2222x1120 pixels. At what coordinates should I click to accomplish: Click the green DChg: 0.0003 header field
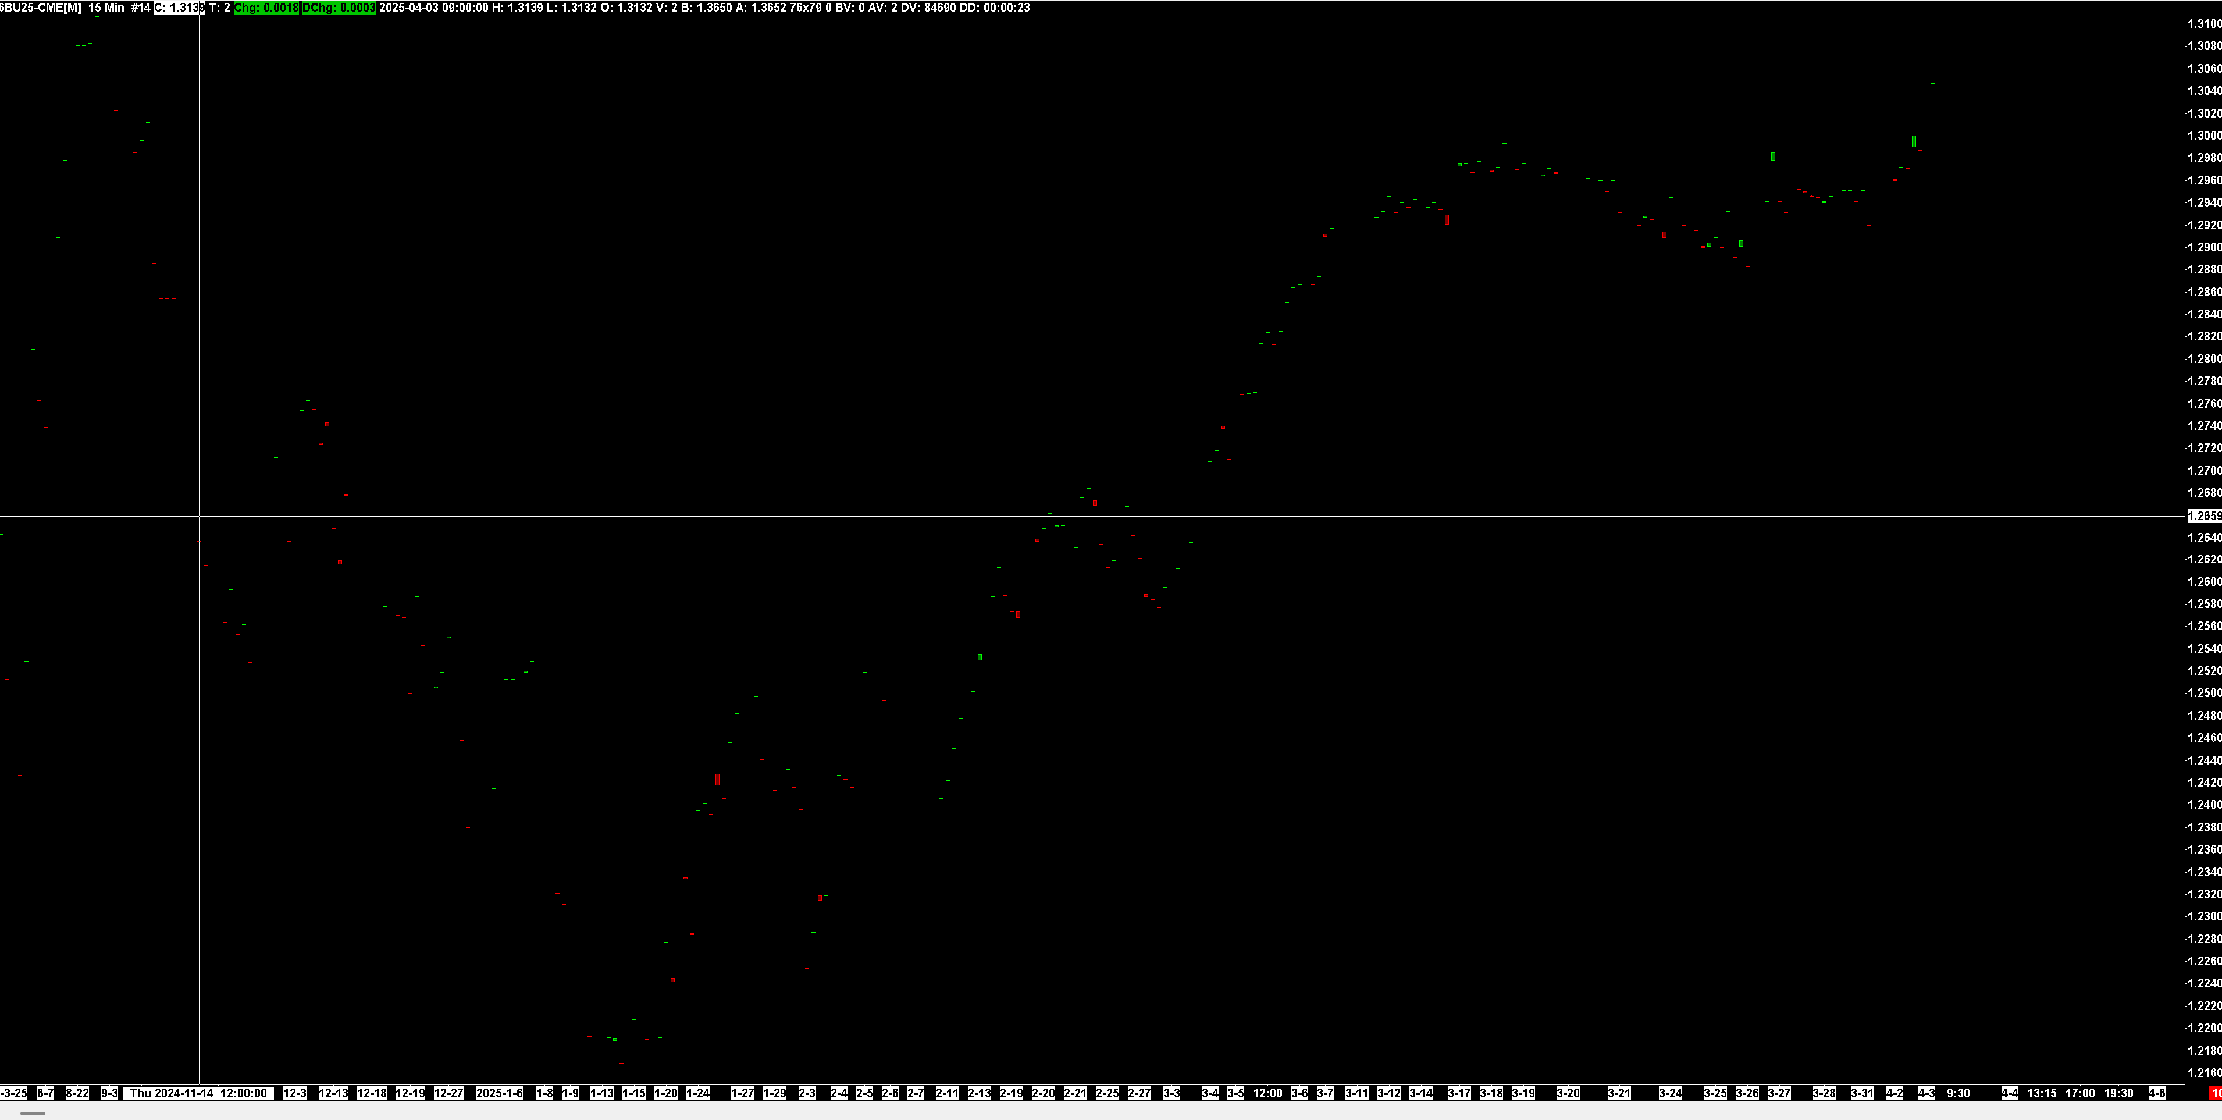click(x=338, y=8)
